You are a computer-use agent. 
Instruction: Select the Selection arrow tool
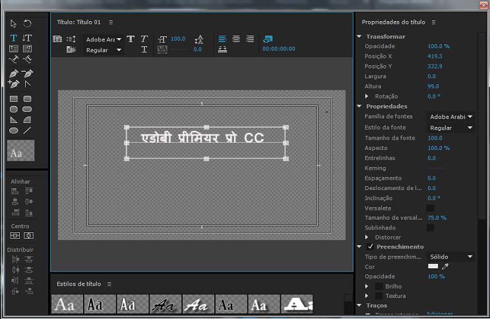pos(13,24)
